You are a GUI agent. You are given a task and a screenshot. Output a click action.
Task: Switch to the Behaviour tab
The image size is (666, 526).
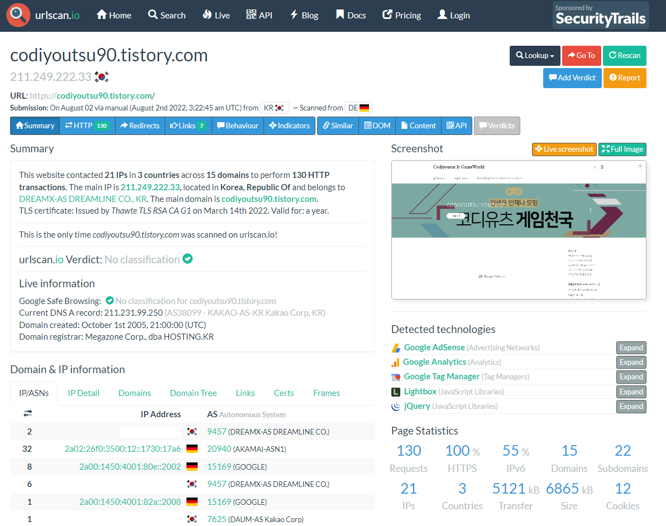click(237, 126)
